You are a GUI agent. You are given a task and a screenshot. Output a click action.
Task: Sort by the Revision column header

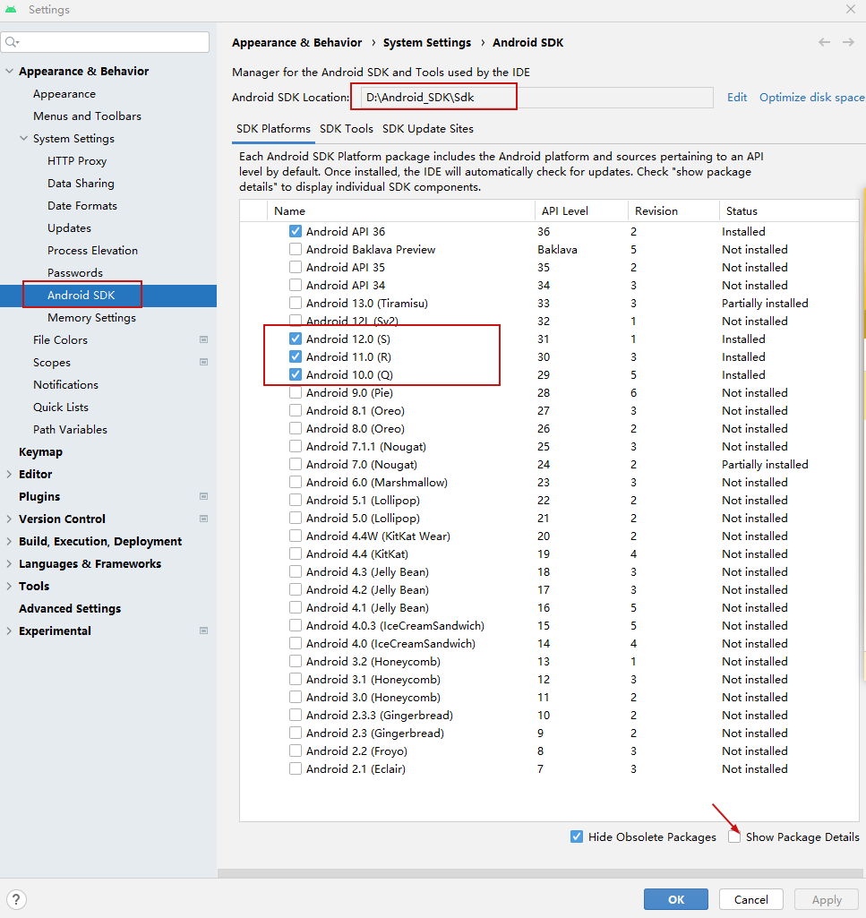673,210
